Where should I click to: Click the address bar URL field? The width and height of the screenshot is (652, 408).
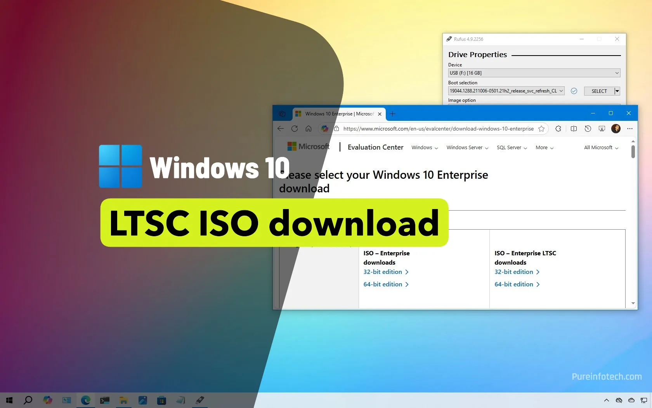(435, 129)
